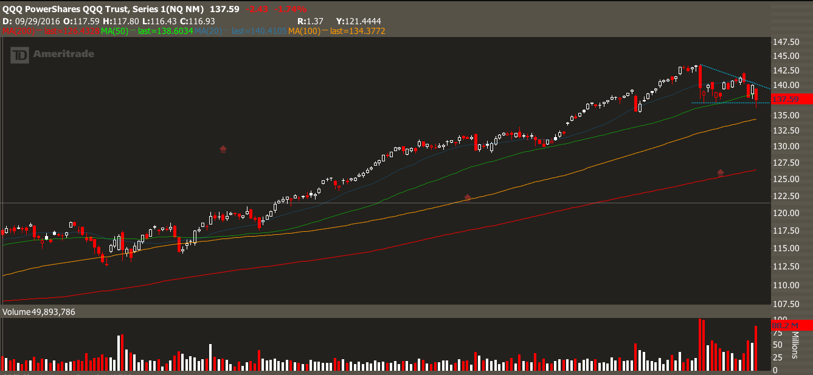Click the 140.00 price axis label
This screenshot has height=375, width=813.
[x=786, y=85]
